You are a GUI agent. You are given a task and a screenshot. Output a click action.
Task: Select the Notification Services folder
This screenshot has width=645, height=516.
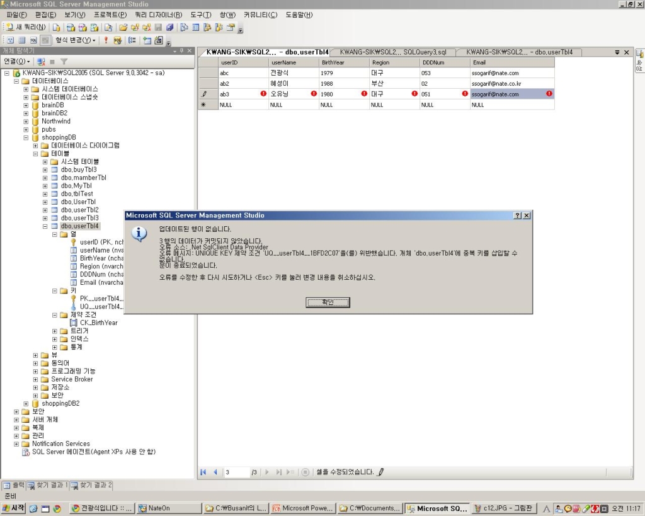[x=61, y=444]
